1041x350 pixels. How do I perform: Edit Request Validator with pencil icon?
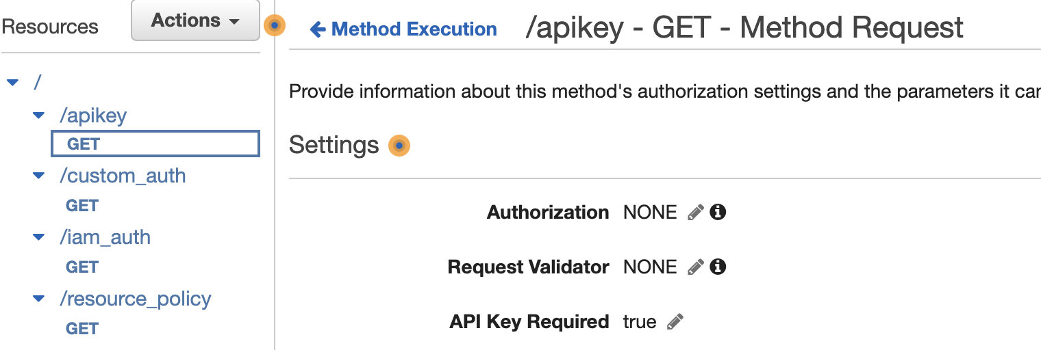point(695,267)
